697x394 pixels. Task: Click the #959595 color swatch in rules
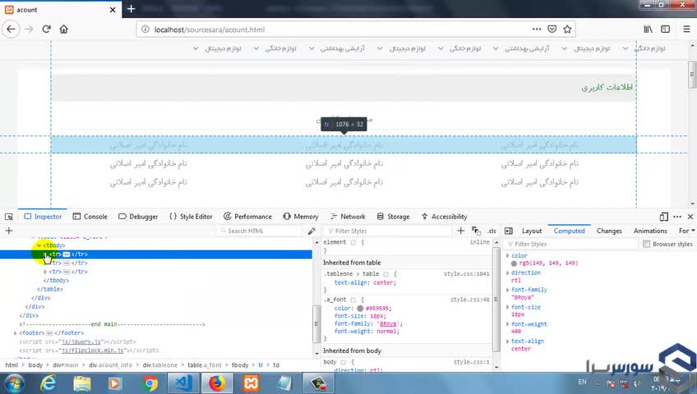pos(360,309)
